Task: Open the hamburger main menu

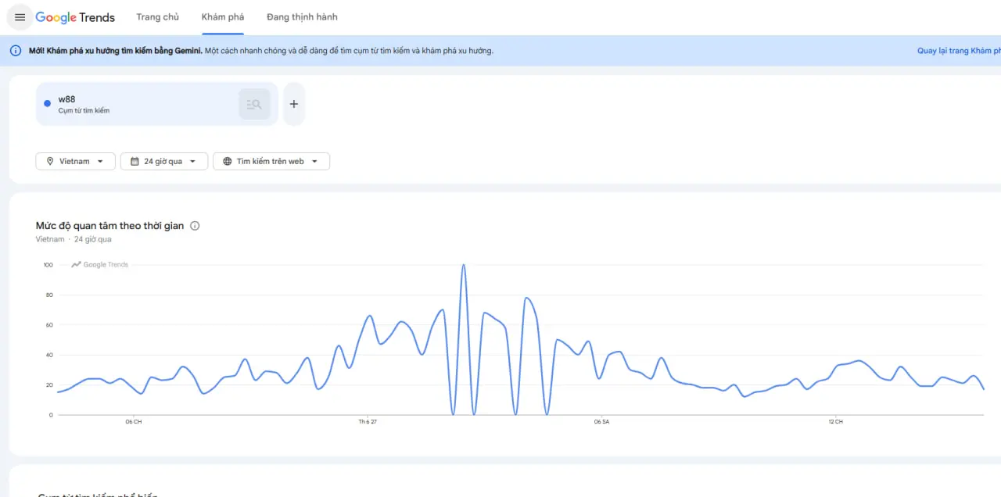Action: [20, 17]
